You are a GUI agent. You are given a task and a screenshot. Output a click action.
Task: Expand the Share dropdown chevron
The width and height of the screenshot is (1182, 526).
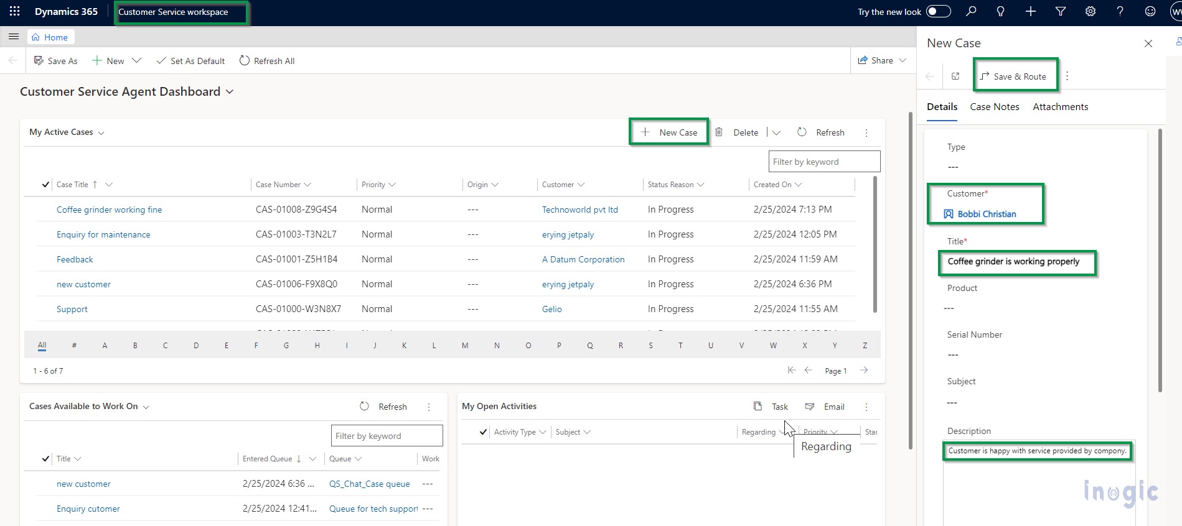[903, 60]
